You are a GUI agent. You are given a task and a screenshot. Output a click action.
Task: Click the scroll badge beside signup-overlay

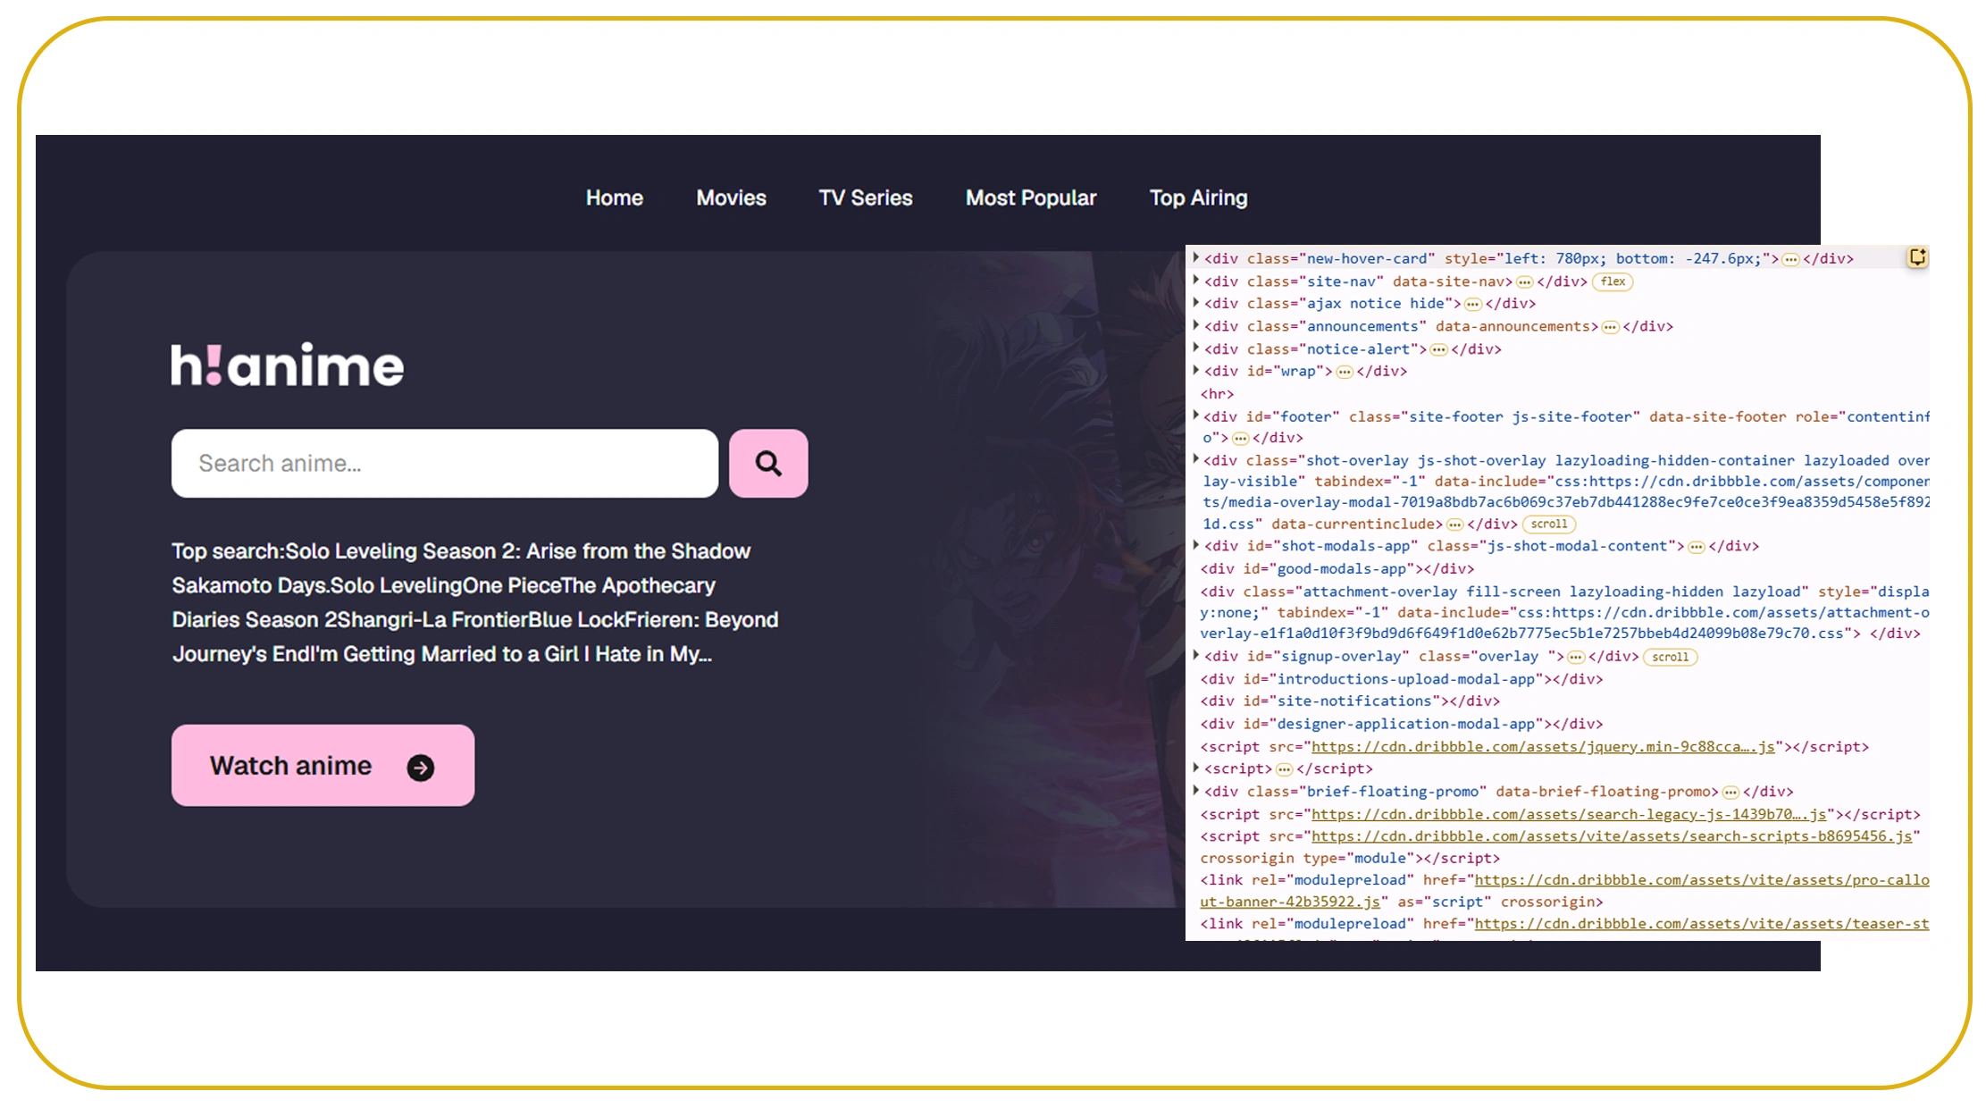pyautogui.click(x=1670, y=657)
